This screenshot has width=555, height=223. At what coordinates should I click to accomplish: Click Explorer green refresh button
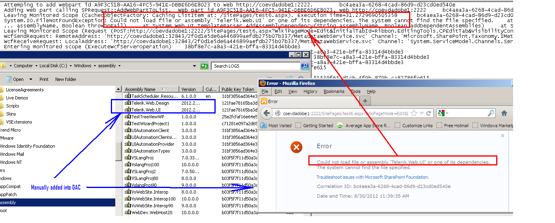point(205,66)
